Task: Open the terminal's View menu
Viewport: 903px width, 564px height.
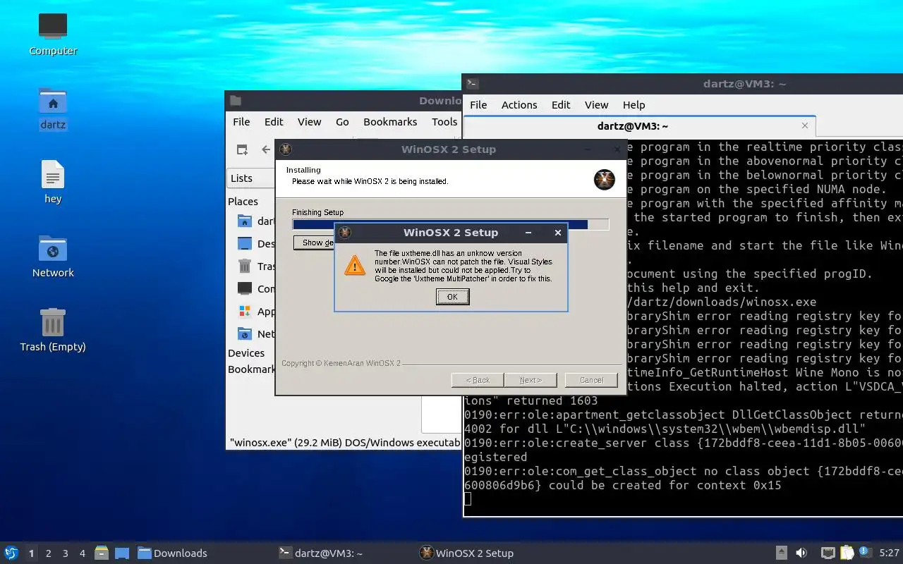Action: point(596,105)
